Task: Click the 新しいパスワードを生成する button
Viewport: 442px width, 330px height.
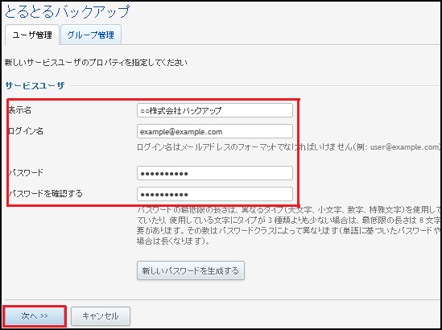Action: 191,270
